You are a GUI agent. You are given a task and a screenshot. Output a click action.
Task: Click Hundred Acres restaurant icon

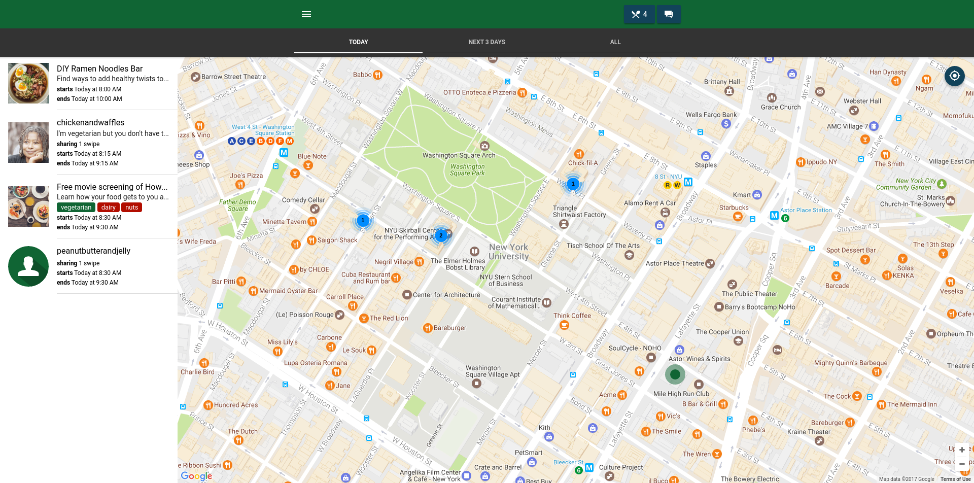(208, 405)
